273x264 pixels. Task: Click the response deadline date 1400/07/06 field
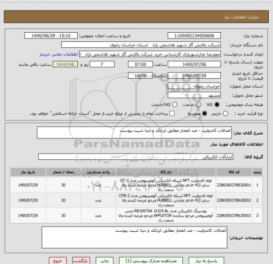[194, 64]
